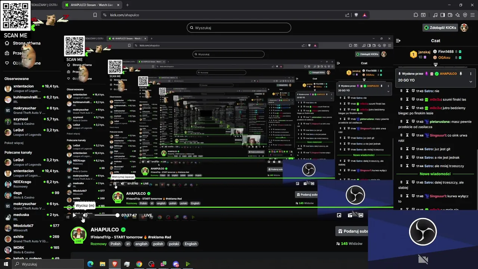The width and height of the screenshot is (478, 269).
Task: Open the Brave Wallet icon
Action: (x=450, y=15)
